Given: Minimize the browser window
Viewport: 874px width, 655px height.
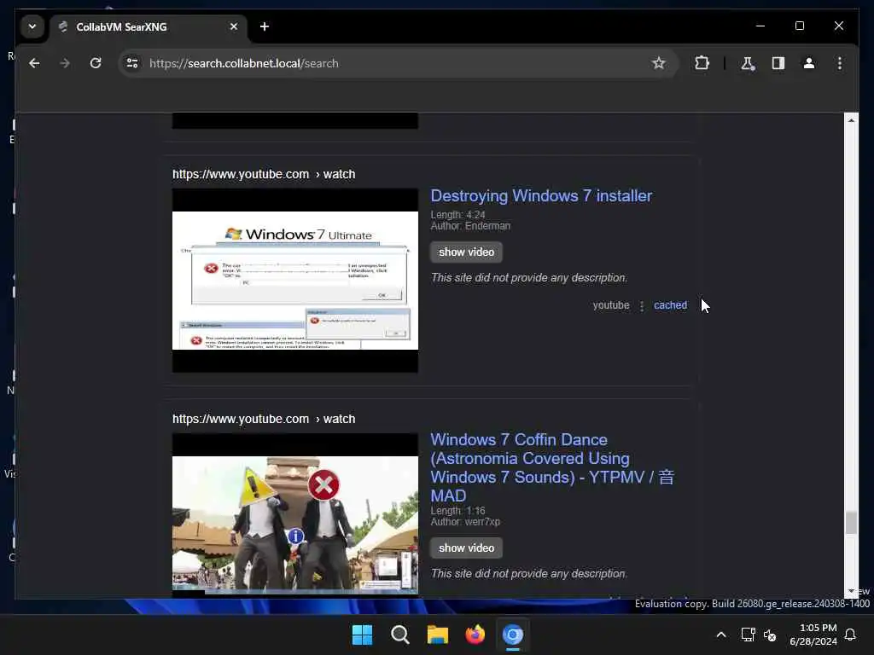Looking at the screenshot, I should 760,26.
